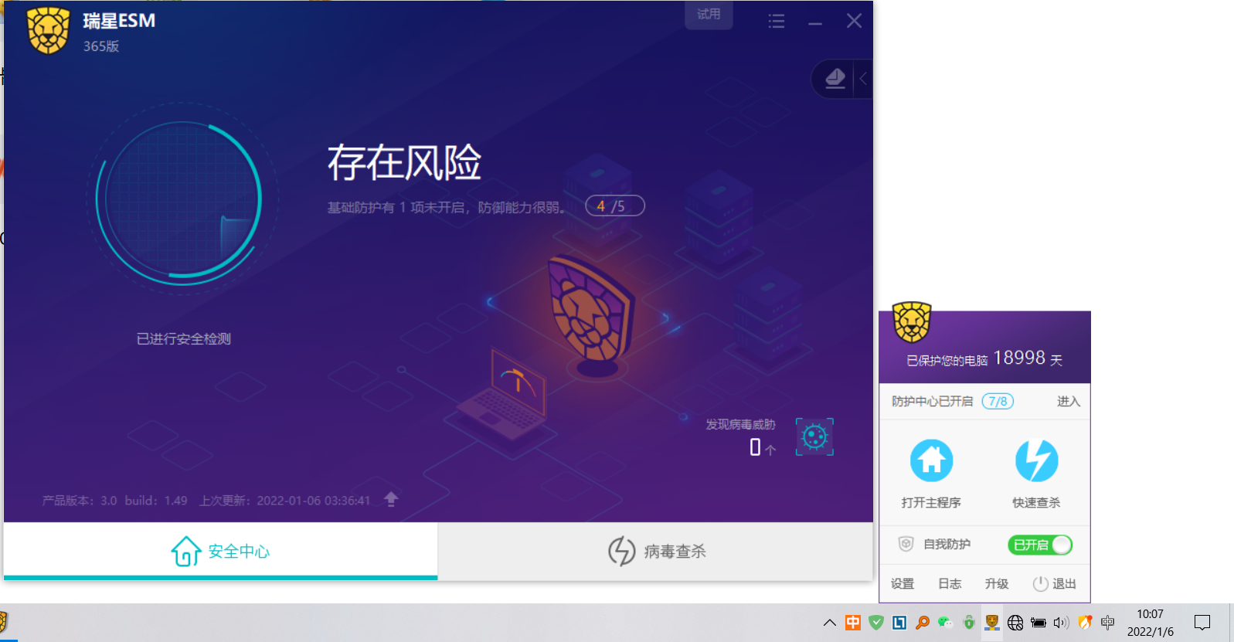Open the network globe tray icon
The image size is (1234, 642).
pos(1015,623)
